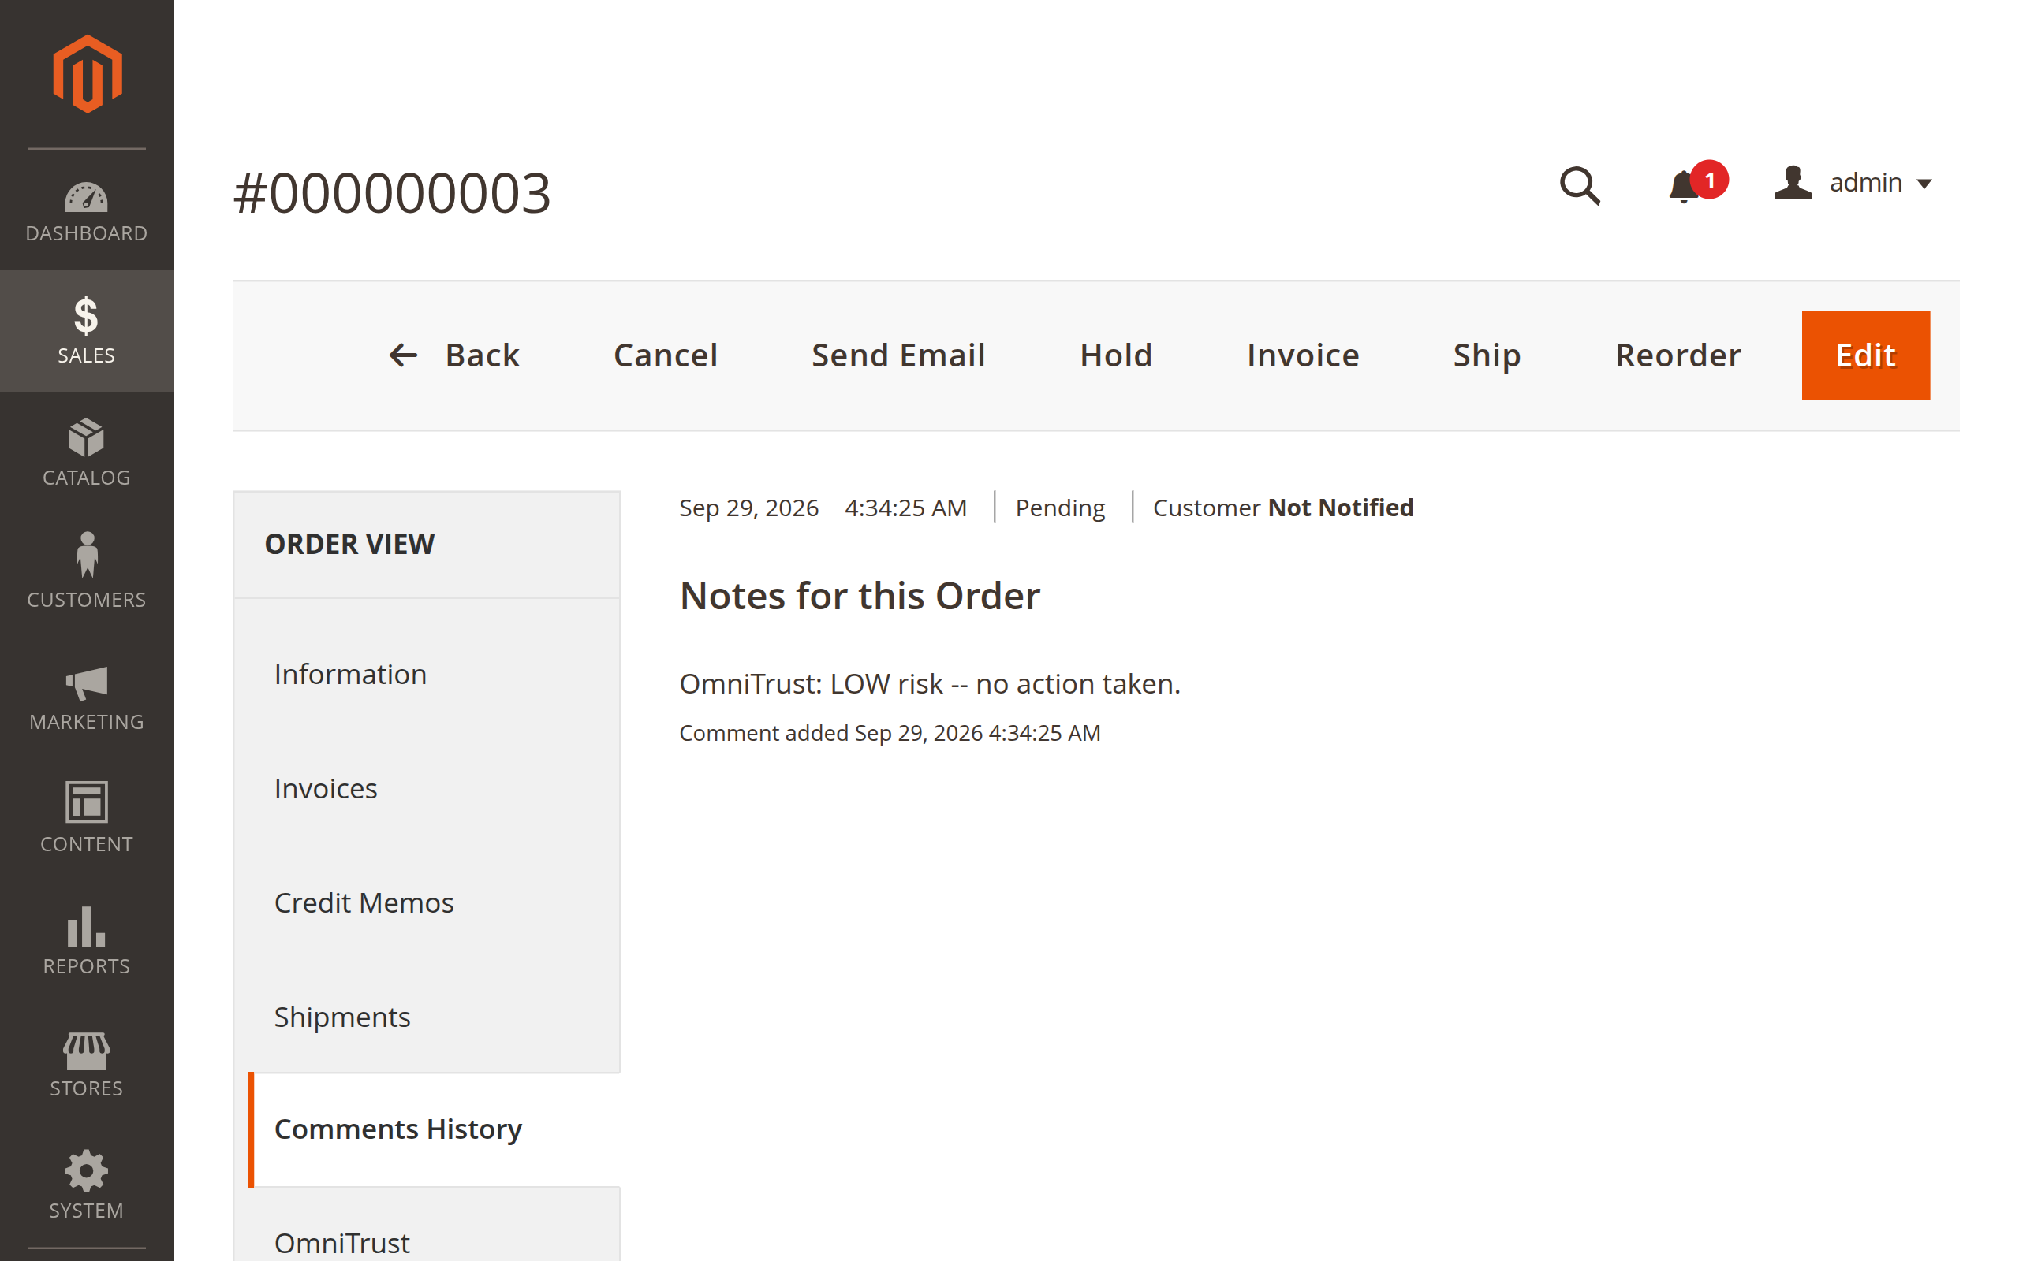Image resolution: width=2019 pixels, height=1261 pixels.
Task: Click the Customer Not Notified text
Action: coord(1282,507)
